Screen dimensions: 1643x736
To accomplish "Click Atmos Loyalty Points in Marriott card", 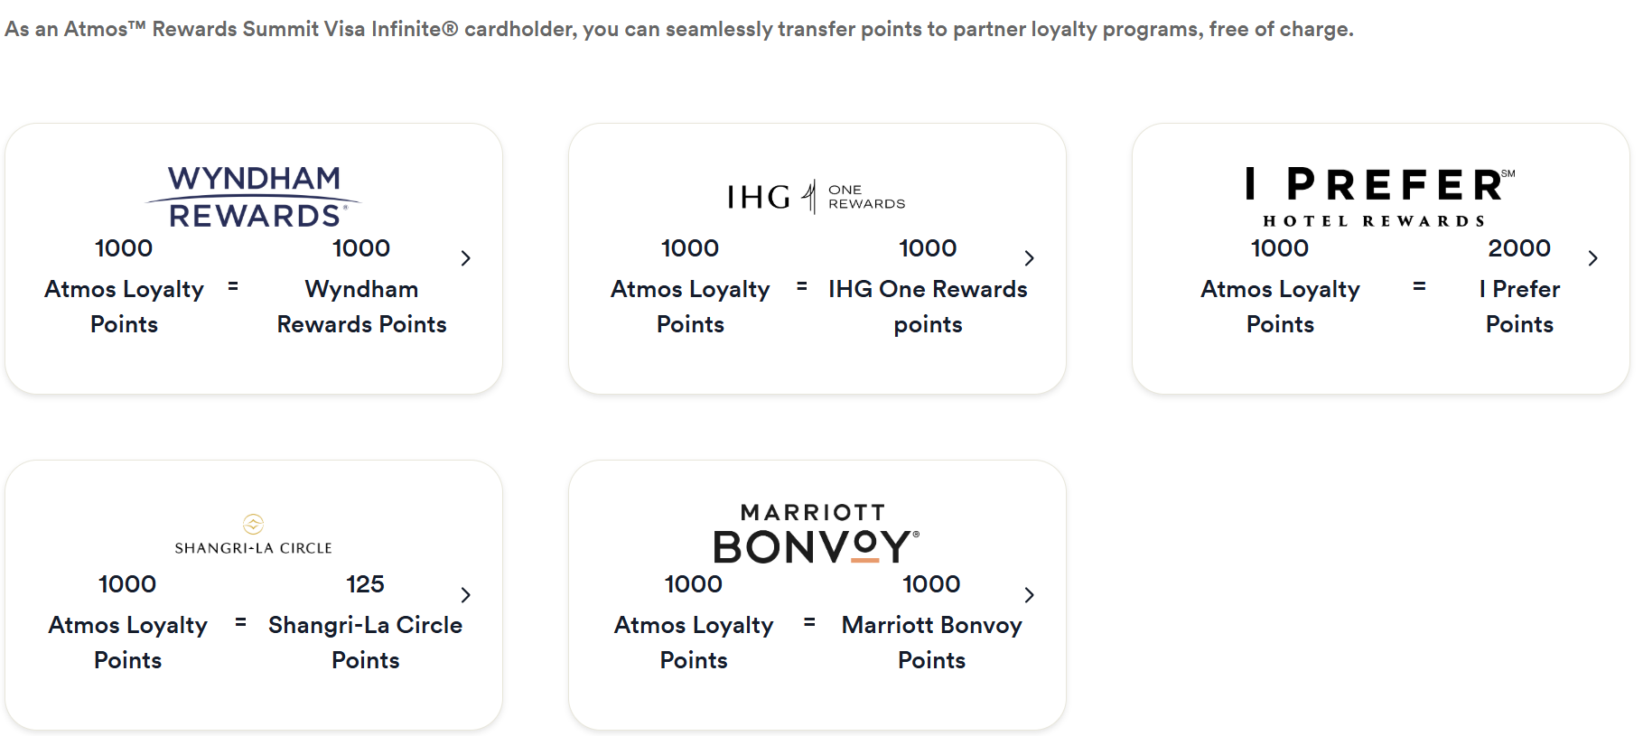I will (x=694, y=642).
